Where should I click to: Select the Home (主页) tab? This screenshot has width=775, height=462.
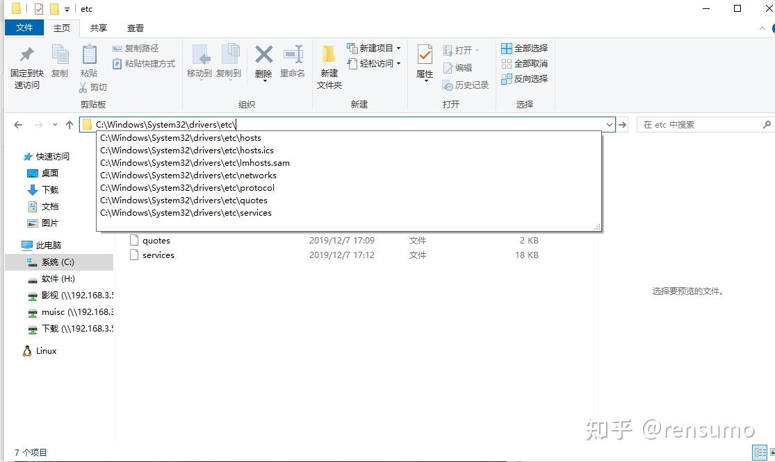[x=62, y=28]
